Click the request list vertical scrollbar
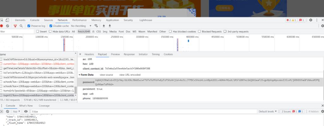Viewport: 324px width, 126px height. [x=75, y=90]
